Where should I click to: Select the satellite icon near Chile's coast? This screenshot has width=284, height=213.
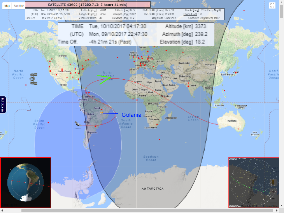click(x=78, y=124)
